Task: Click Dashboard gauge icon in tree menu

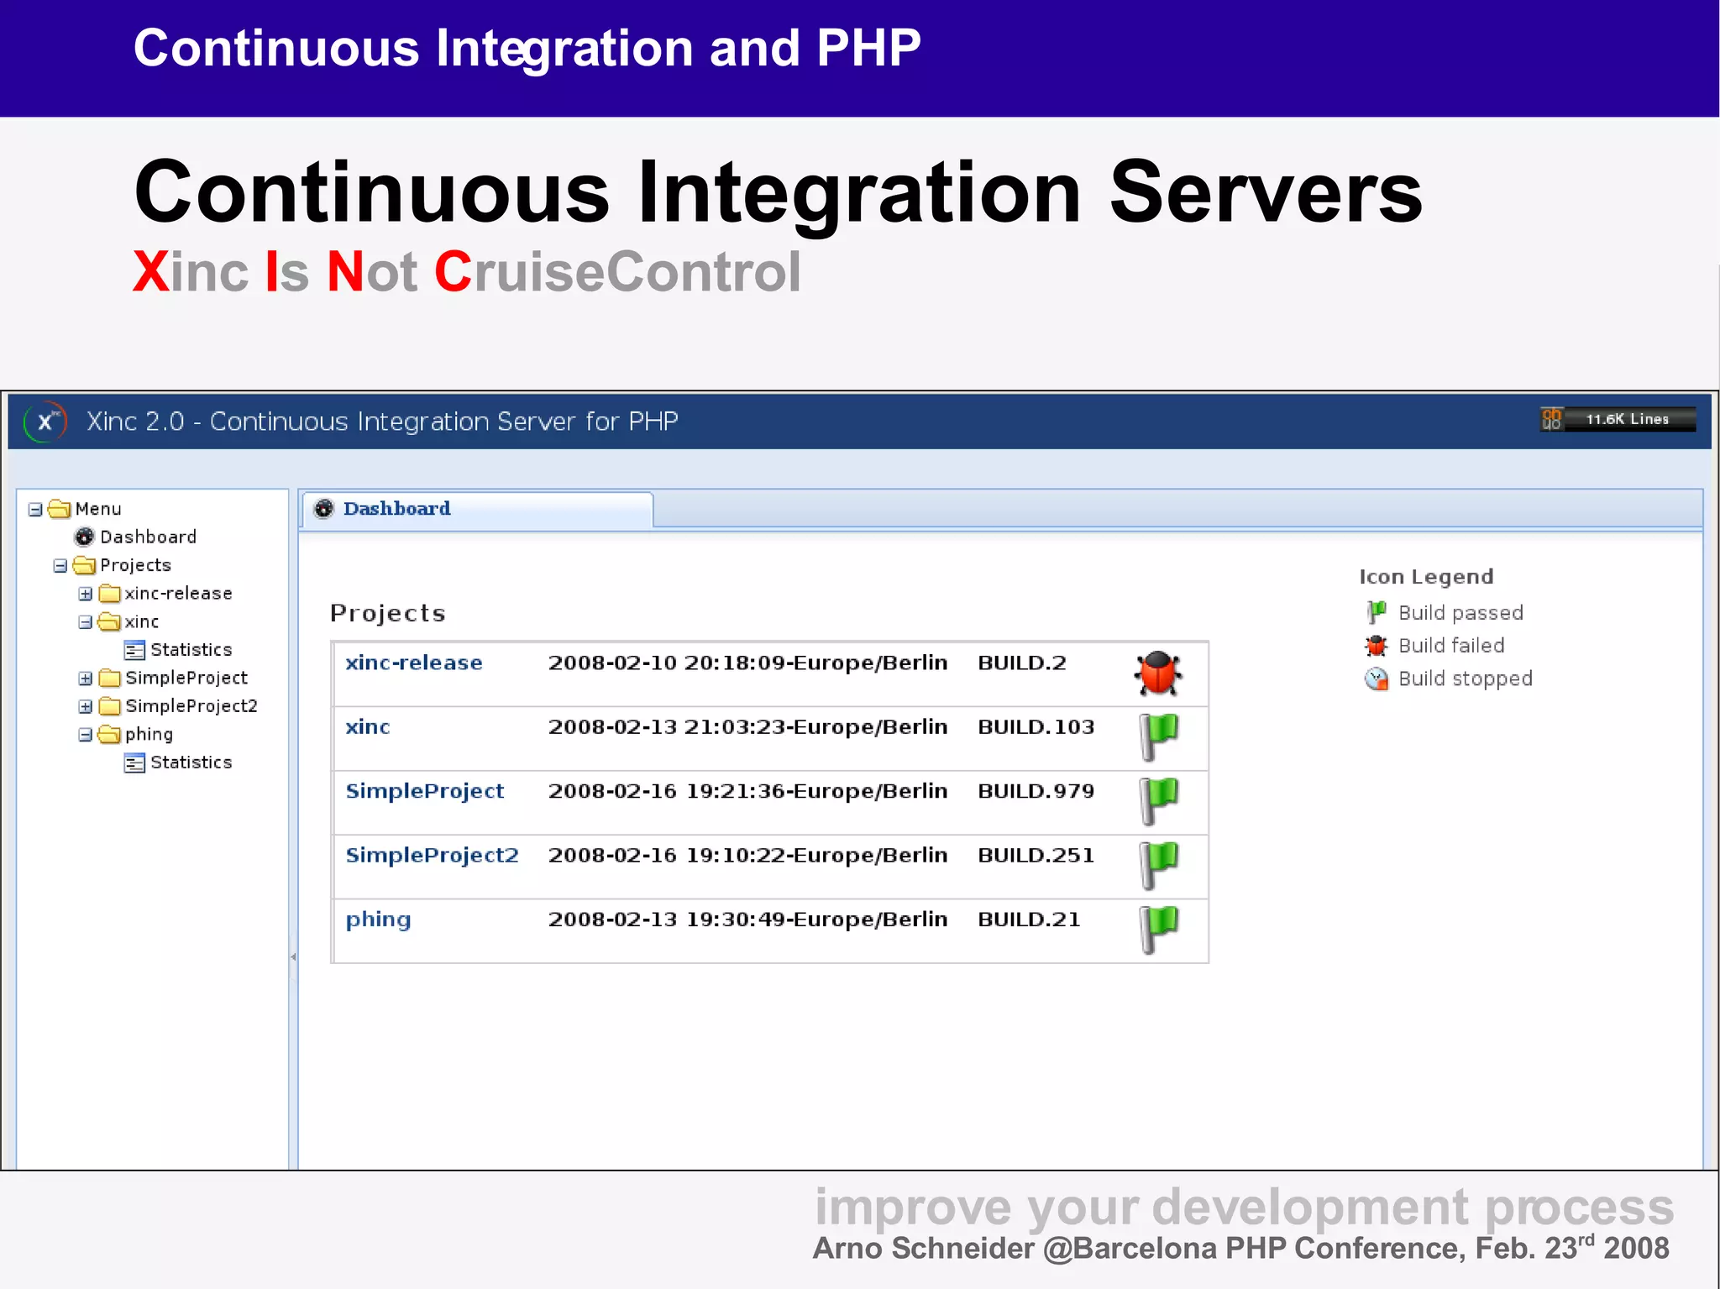Action: click(85, 537)
